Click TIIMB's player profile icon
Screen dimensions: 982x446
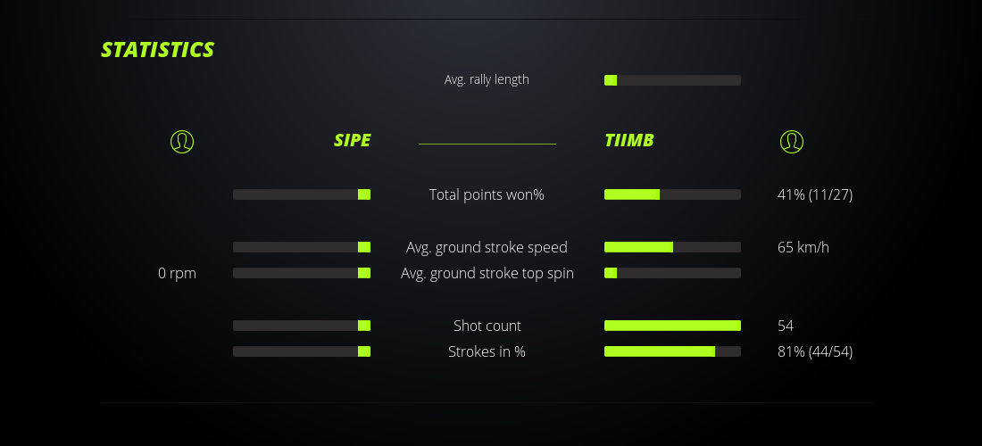pos(791,141)
